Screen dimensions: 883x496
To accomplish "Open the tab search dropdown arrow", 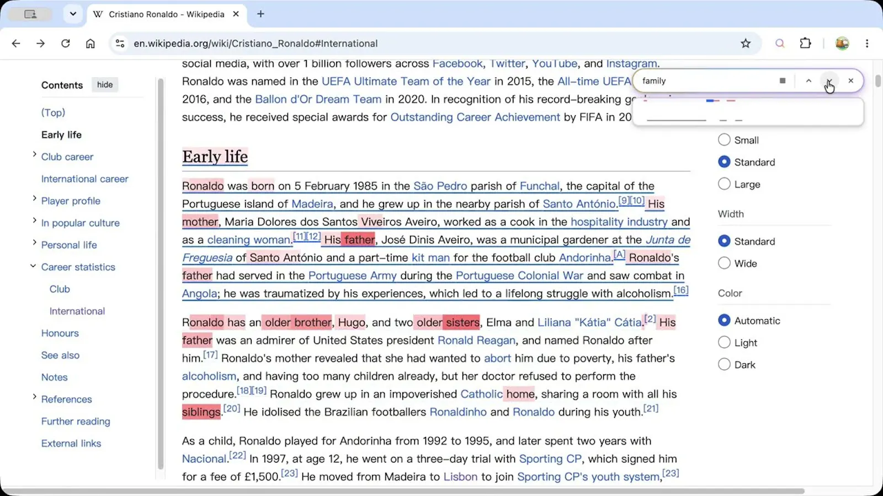I will 73,14.
